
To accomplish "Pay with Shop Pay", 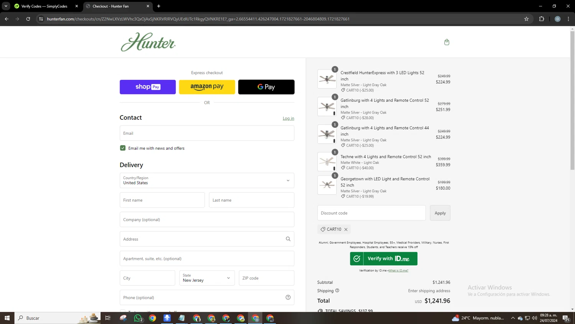I will point(148,87).
